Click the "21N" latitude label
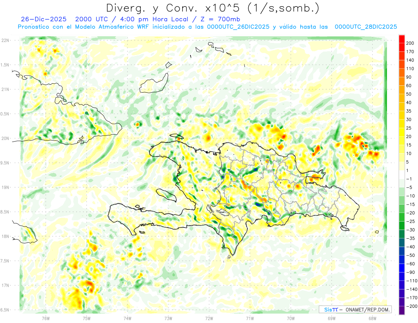418x323 pixels. 5,89
